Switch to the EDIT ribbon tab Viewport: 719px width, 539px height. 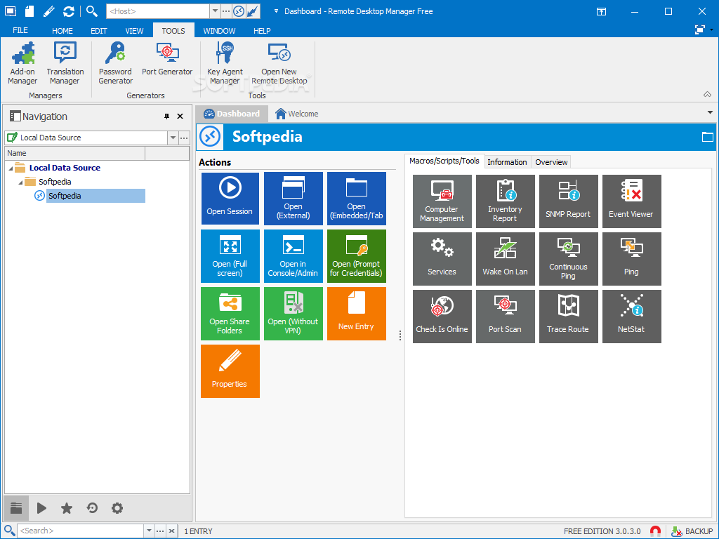coord(98,31)
